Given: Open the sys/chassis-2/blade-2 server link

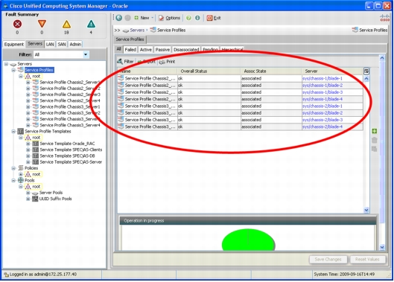Looking at the screenshot, I should [322, 113].
